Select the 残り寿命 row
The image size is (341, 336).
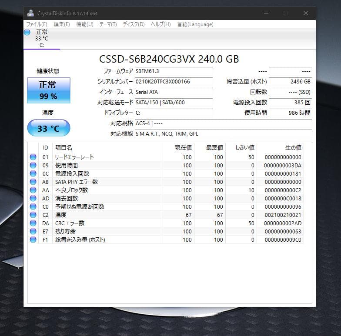click(166, 231)
